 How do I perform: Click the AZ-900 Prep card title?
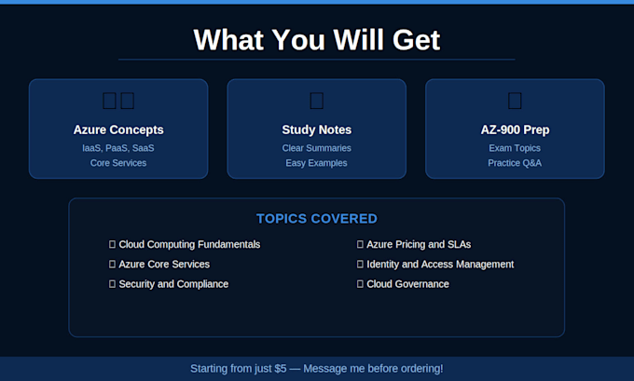click(x=515, y=129)
